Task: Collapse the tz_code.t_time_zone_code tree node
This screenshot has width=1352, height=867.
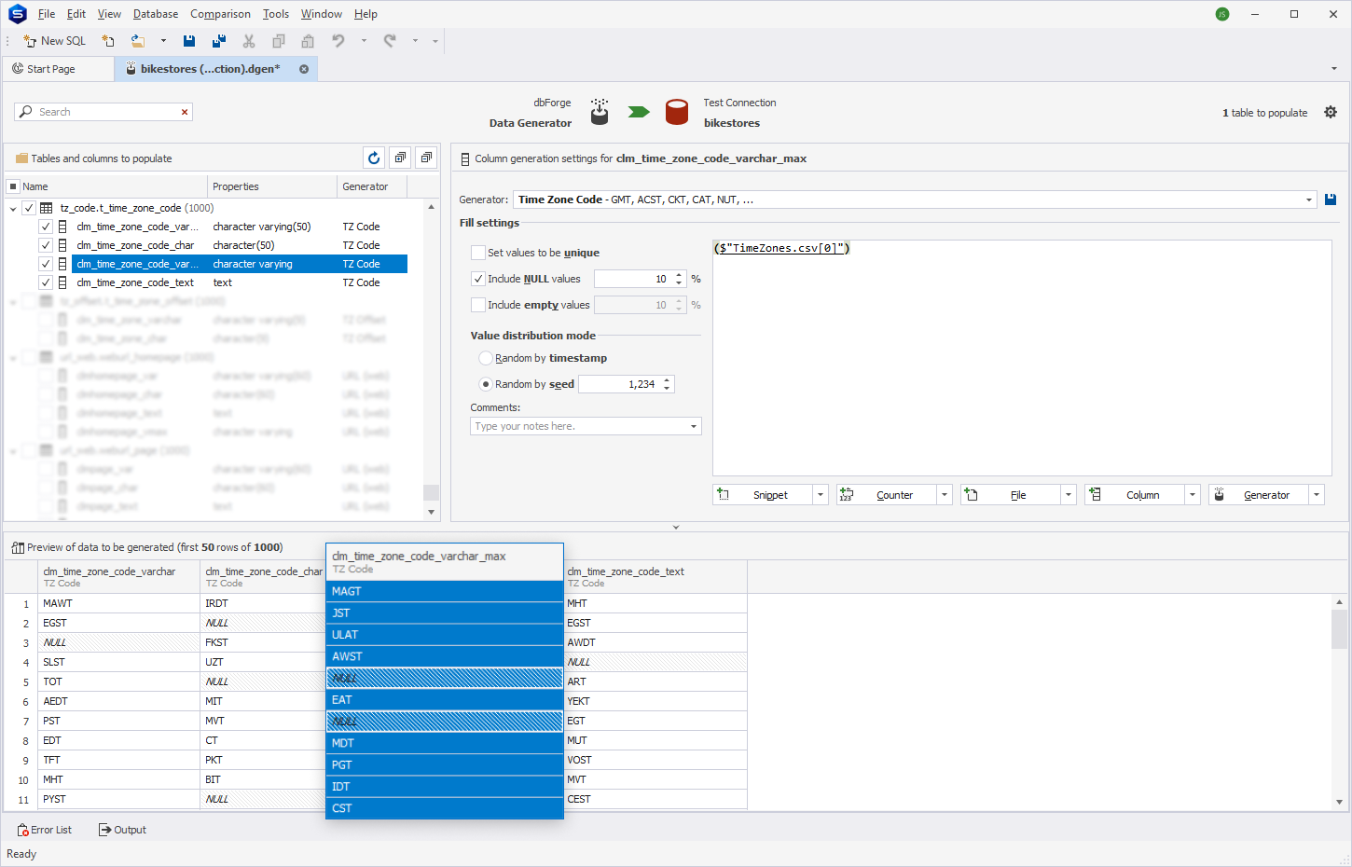Action: [13, 208]
